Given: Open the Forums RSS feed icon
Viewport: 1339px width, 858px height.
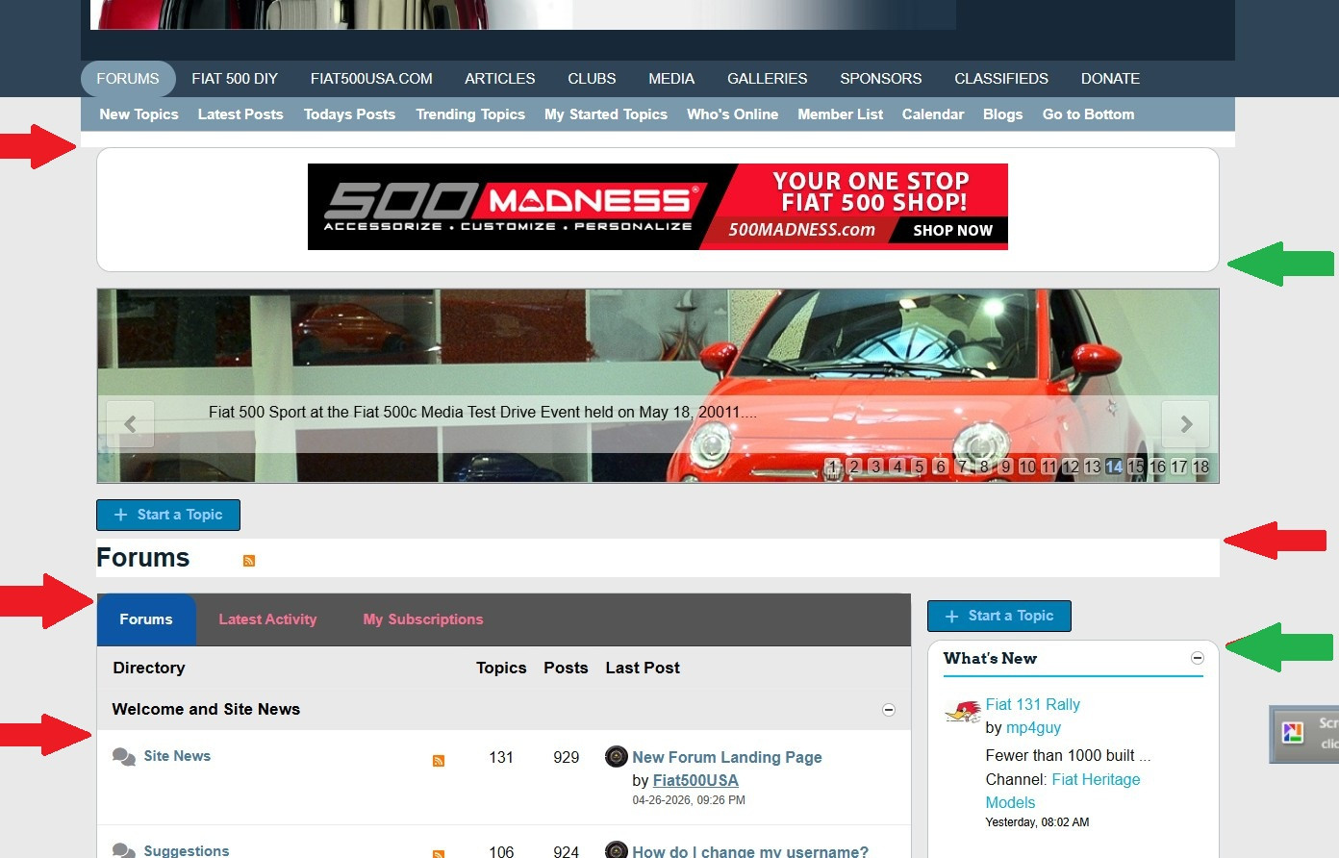Looking at the screenshot, I should pyautogui.click(x=249, y=561).
